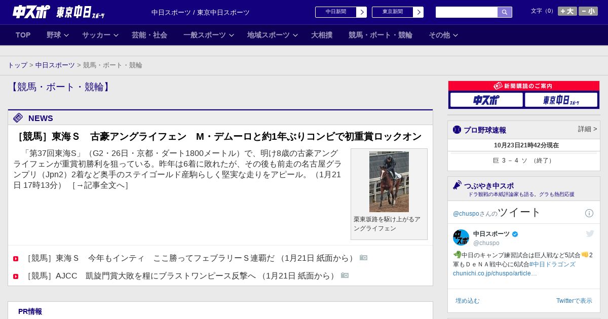This screenshot has height=319, width=608.
Task: Click the Twitter info icon
Action: (x=589, y=213)
